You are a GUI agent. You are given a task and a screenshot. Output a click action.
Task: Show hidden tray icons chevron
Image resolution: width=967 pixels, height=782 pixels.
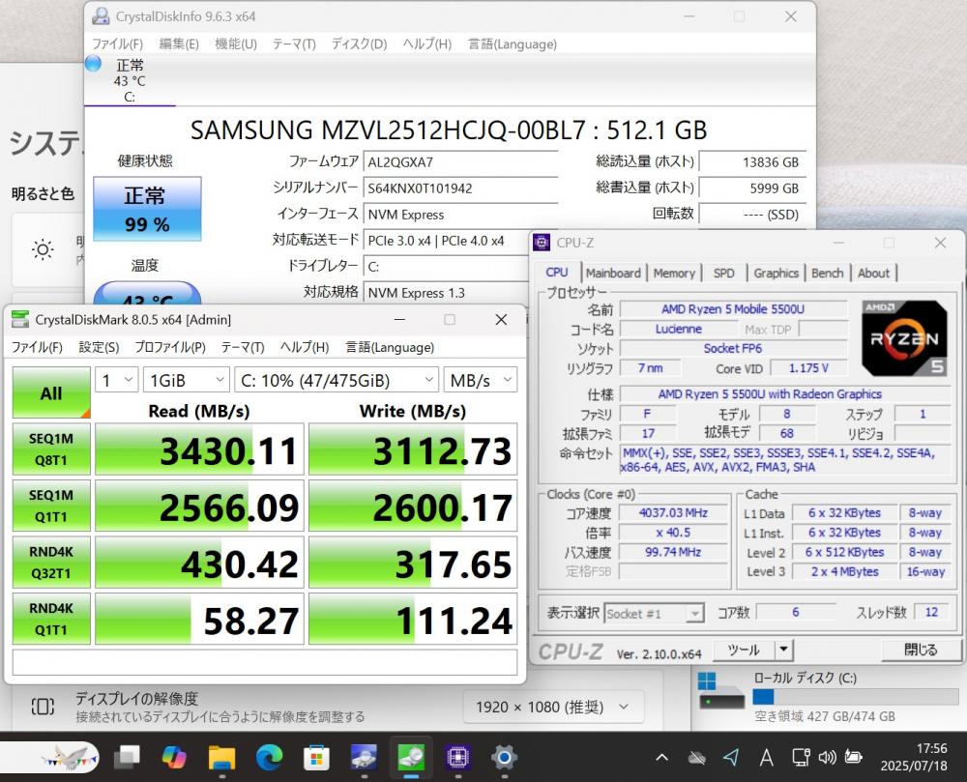[x=661, y=757]
